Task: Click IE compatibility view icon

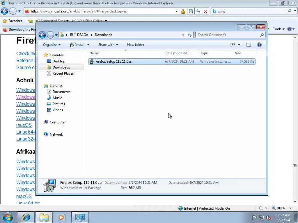Action: [191, 11]
